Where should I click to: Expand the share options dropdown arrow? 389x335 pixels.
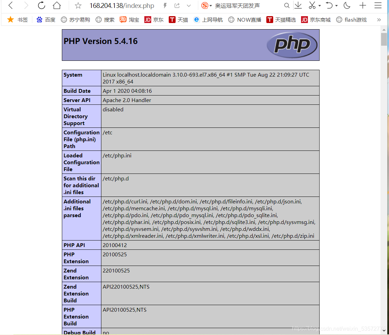[x=188, y=6]
